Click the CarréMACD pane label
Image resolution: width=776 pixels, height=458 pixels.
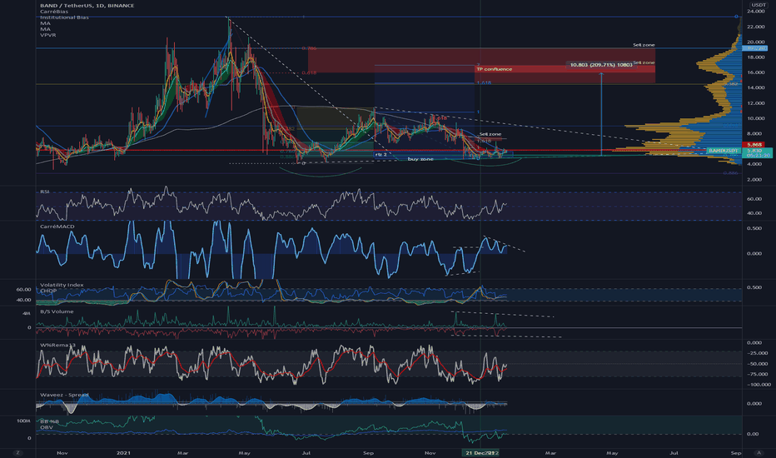(57, 227)
